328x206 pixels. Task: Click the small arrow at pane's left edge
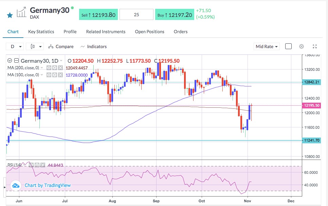point(5,187)
